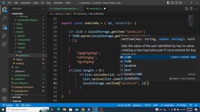Screen dimensions: 200x112
Task: Open package.json in the explorer
Action: tap(21, 91)
